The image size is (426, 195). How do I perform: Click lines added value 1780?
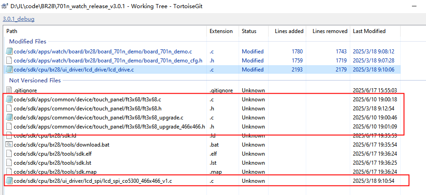(x=297, y=52)
